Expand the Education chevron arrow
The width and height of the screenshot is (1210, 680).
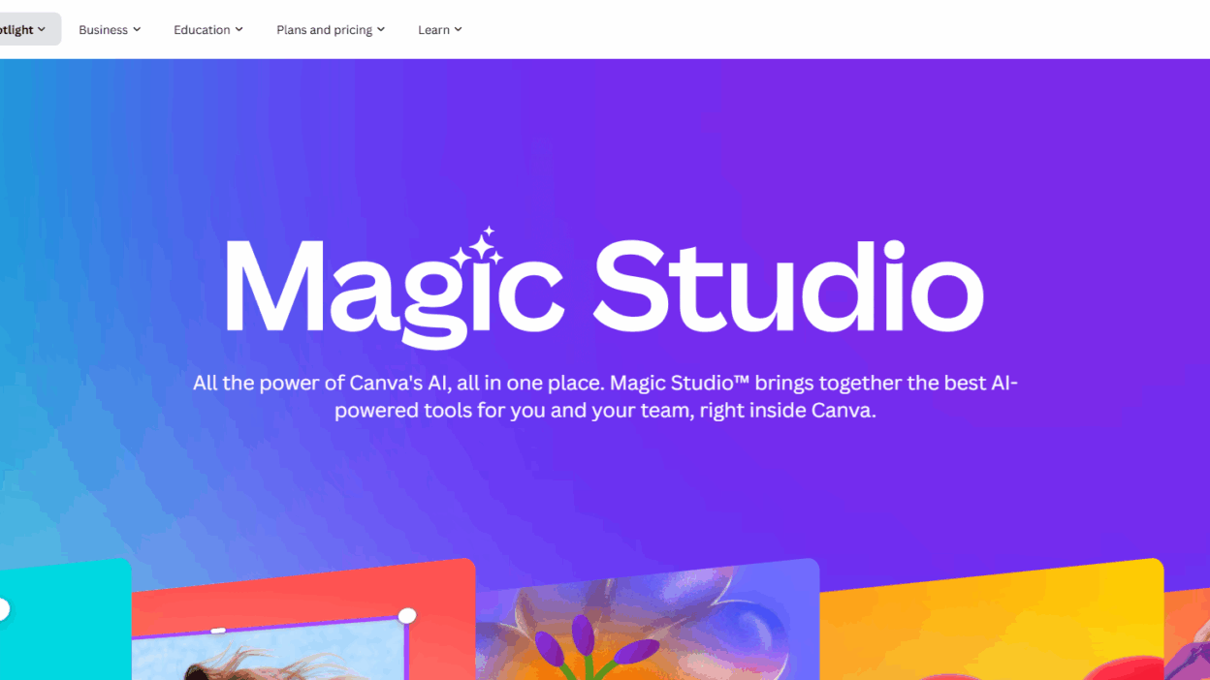coord(239,29)
